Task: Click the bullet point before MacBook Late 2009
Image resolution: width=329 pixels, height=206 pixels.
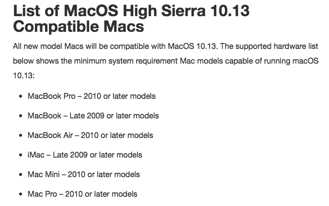Action: click(21, 116)
